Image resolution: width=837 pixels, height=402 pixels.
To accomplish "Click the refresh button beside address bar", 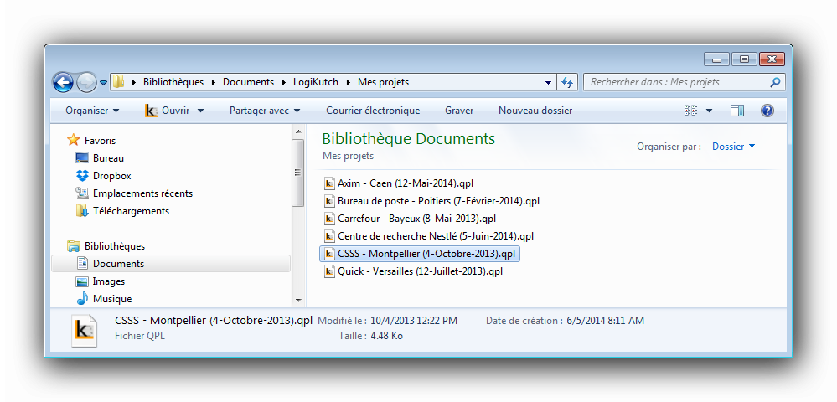I will [x=566, y=82].
